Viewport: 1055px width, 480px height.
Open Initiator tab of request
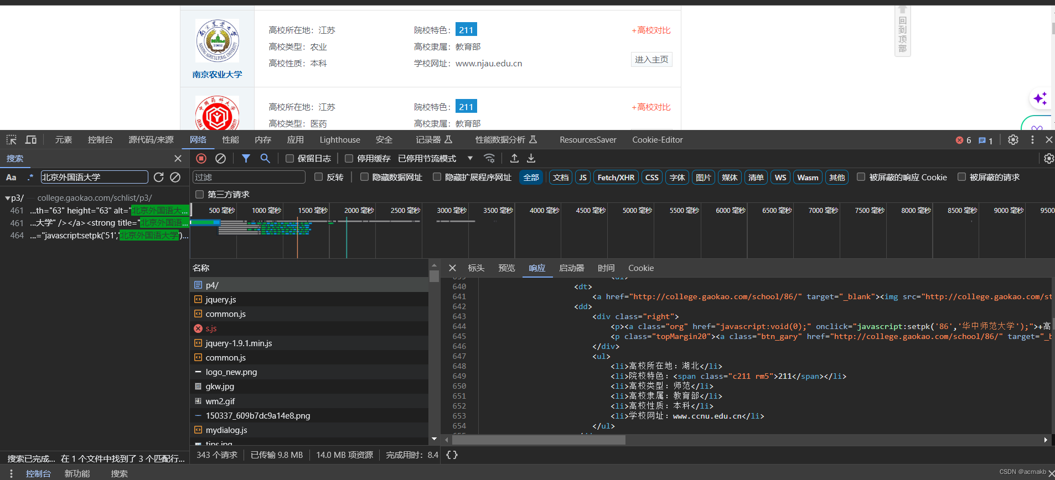click(571, 268)
